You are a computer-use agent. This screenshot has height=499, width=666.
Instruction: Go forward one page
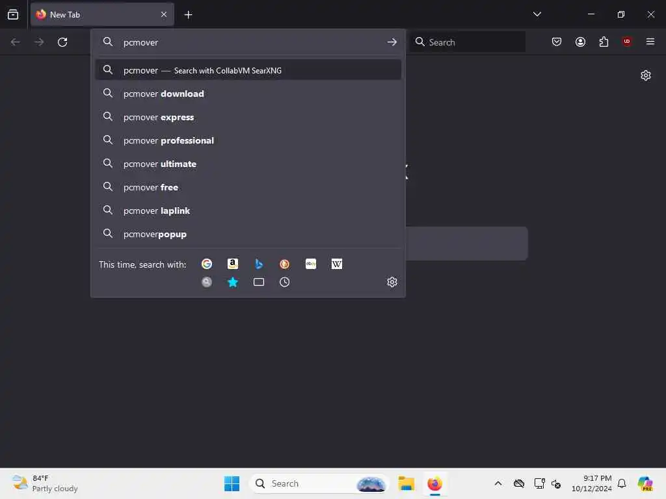(39, 42)
